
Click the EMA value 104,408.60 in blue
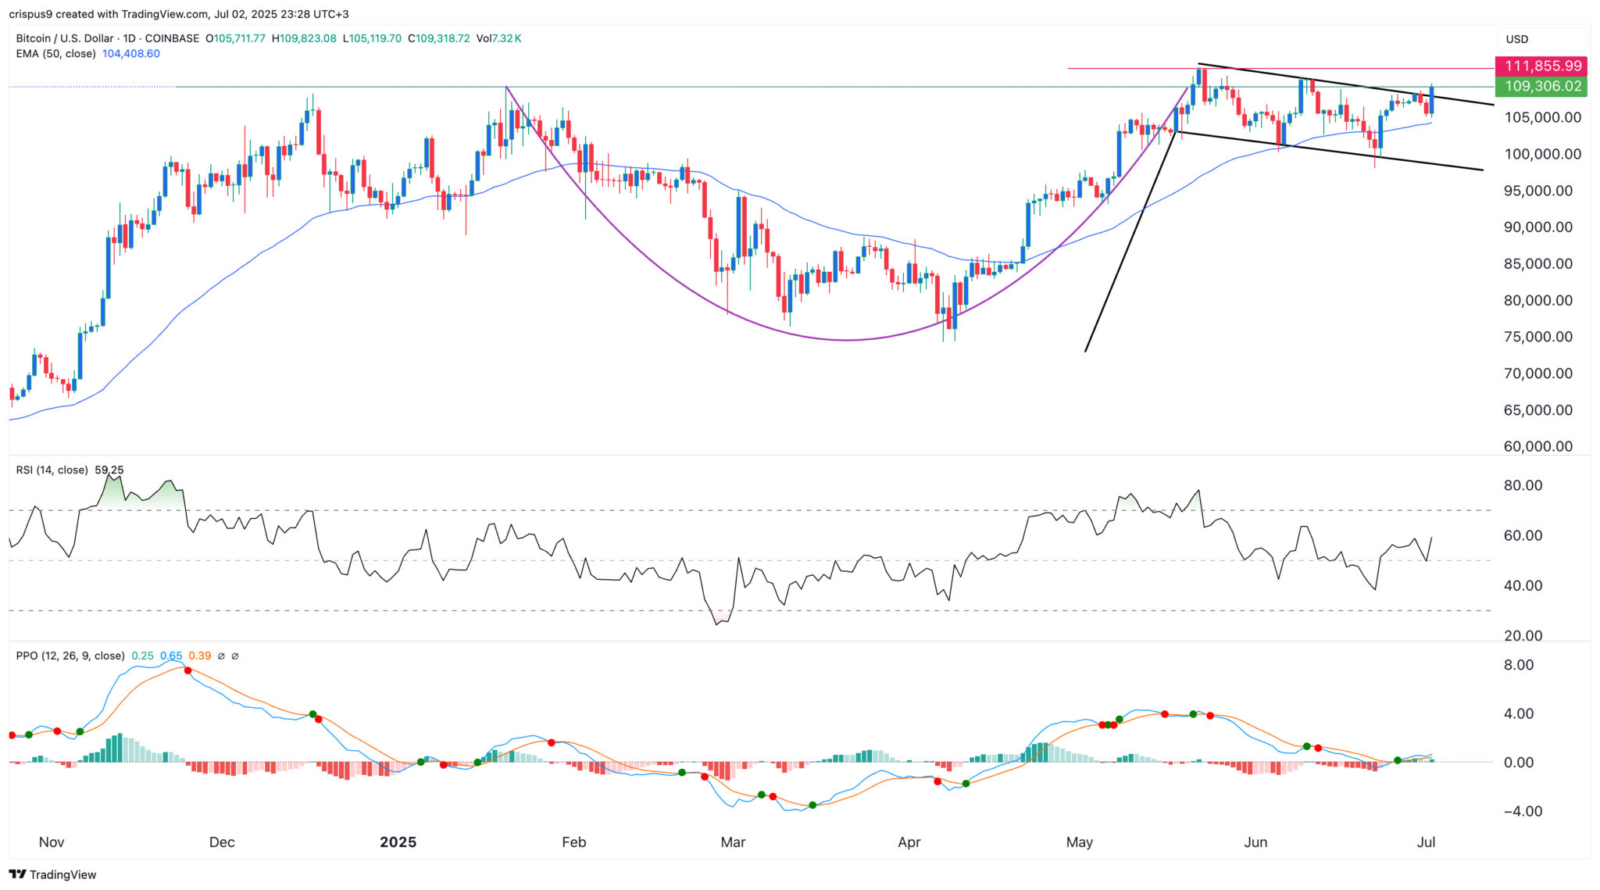[131, 54]
